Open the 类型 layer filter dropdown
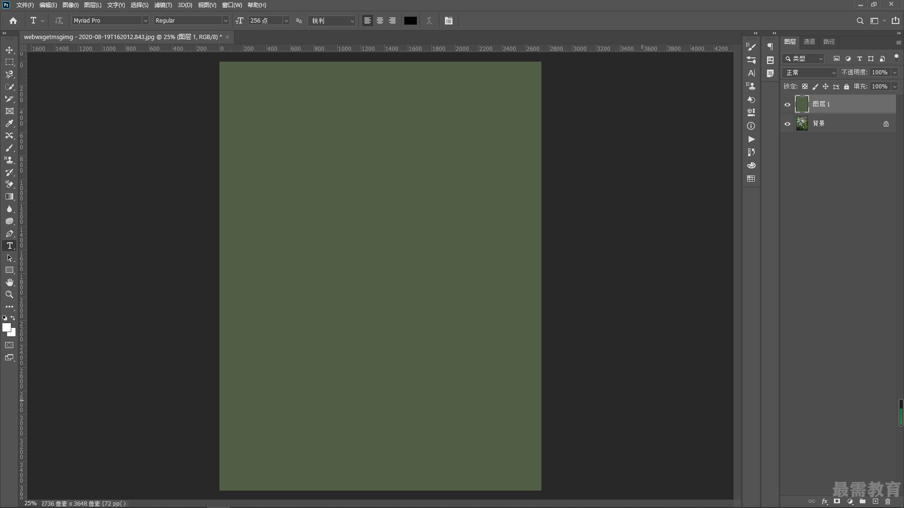Viewport: 904px width, 508px height. click(x=804, y=59)
